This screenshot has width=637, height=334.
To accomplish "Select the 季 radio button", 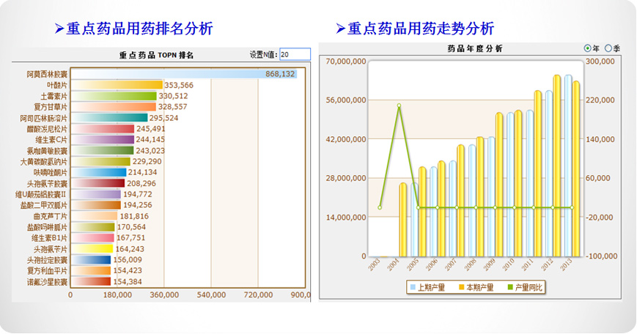I will pyautogui.click(x=608, y=48).
